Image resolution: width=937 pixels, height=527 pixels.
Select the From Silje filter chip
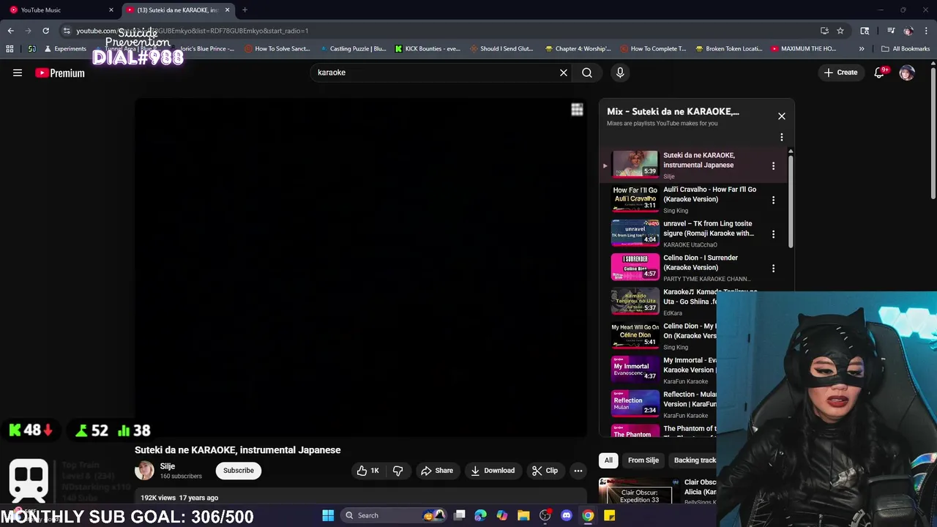point(643,460)
